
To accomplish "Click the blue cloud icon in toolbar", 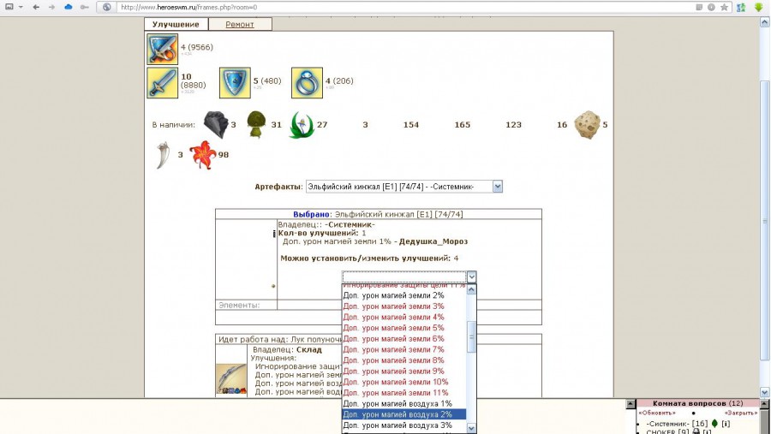I will point(69,8).
